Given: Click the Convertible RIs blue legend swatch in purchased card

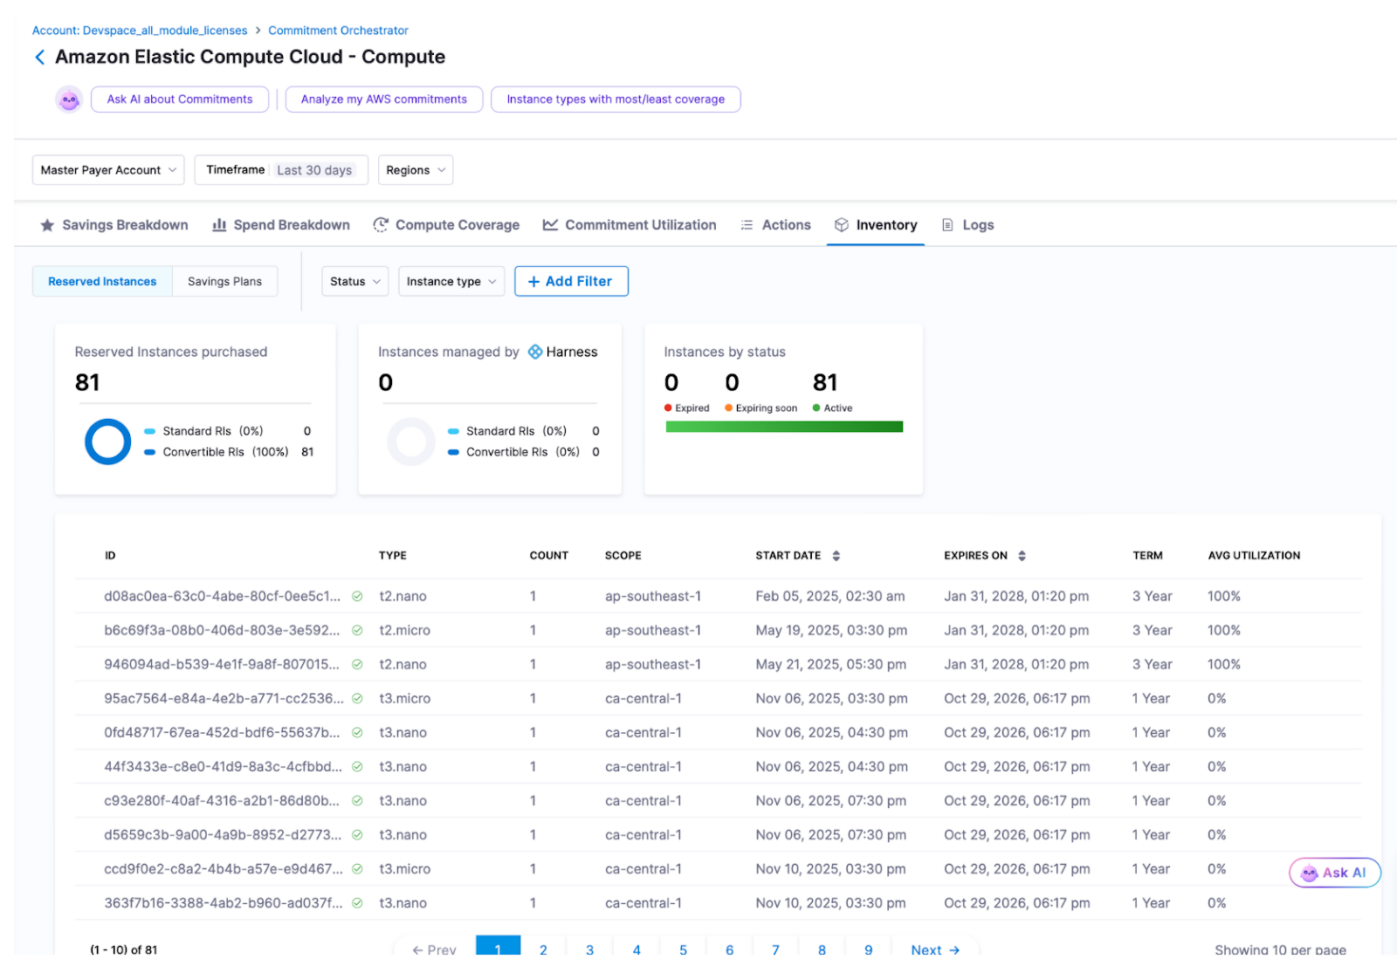Looking at the screenshot, I should [149, 452].
